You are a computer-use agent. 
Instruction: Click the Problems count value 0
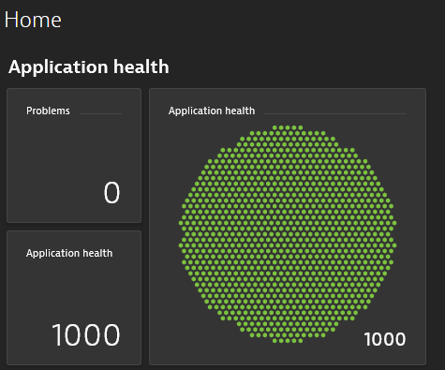(x=111, y=193)
